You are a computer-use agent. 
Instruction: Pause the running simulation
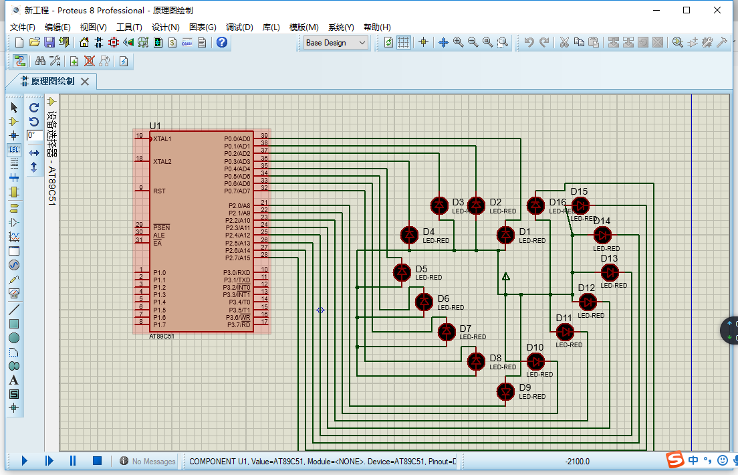click(x=73, y=461)
